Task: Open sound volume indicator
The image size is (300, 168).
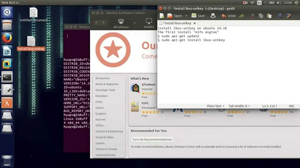Action: tap(279, 2)
